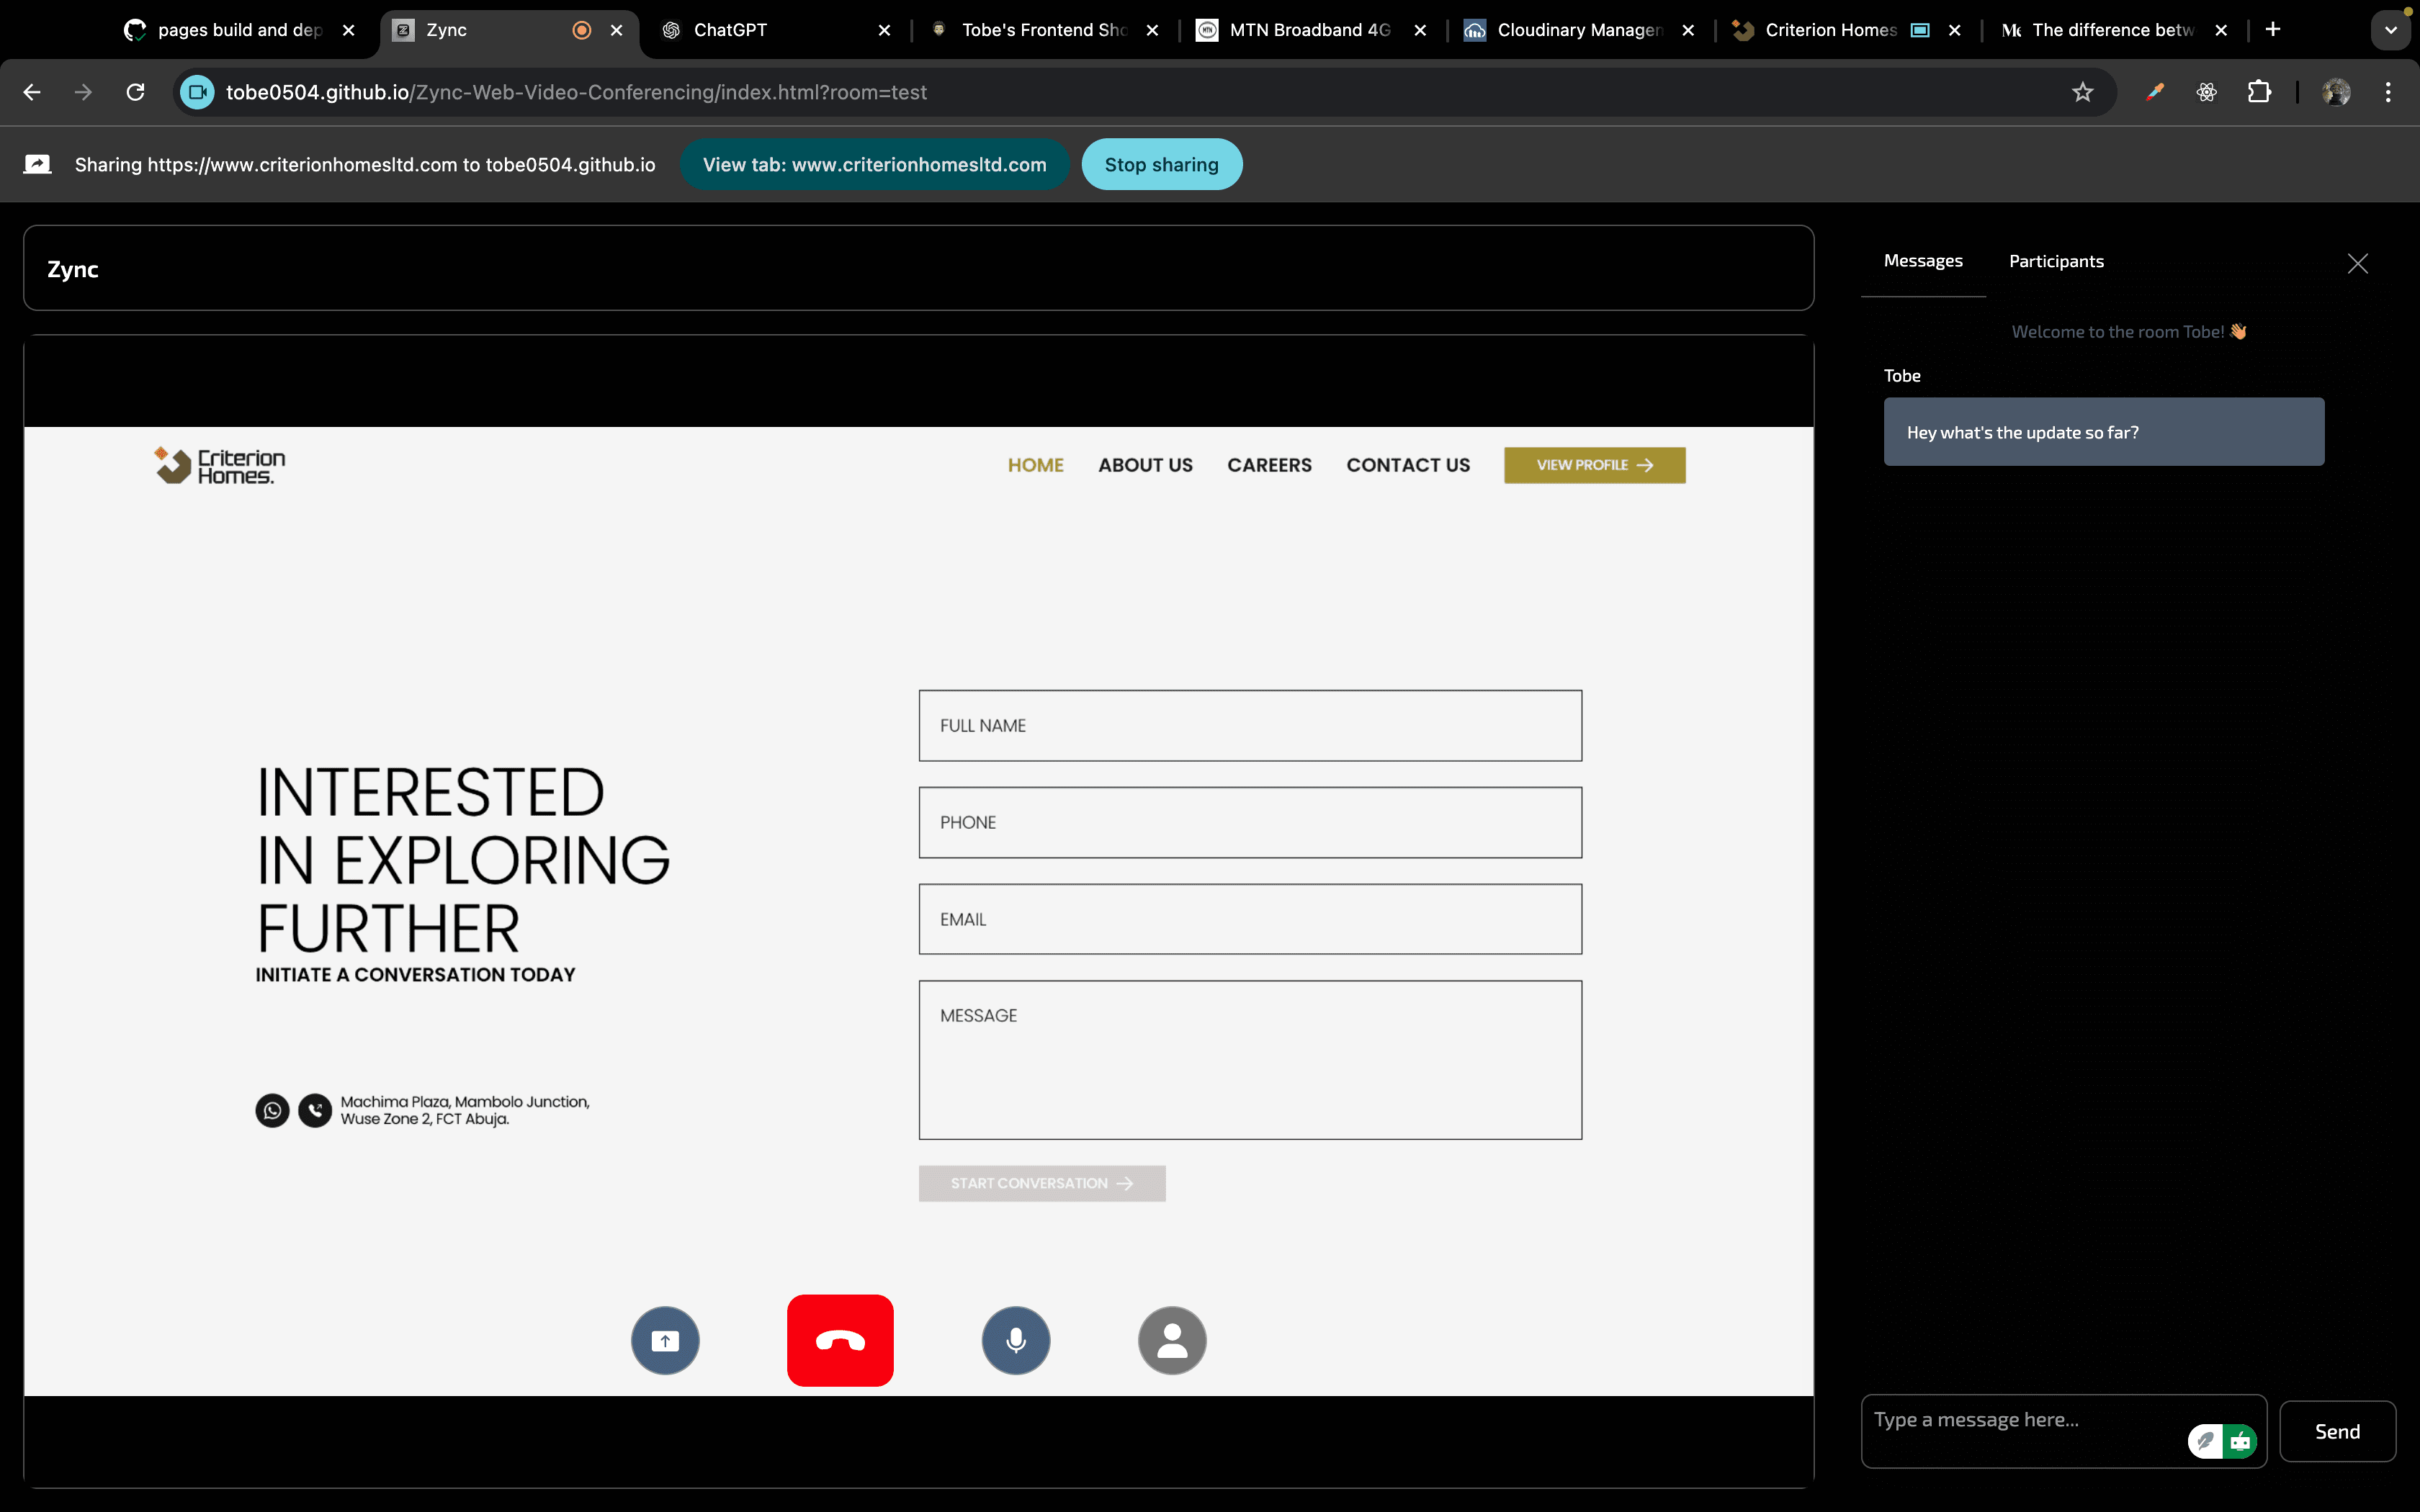
Task: Click the FULL NAME input field
Action: coord(1250,725)
